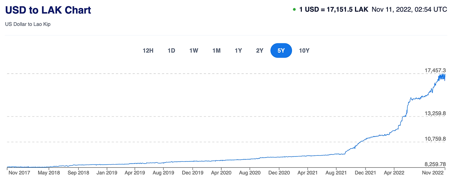Click the Apr 2020 axis label
Viewport: 453px width, 184px height.
pyautogui.click(x=221, y=173)
